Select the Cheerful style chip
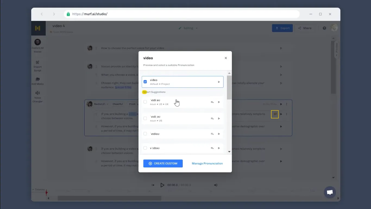 pyautogui.click(x=118, y=104)
